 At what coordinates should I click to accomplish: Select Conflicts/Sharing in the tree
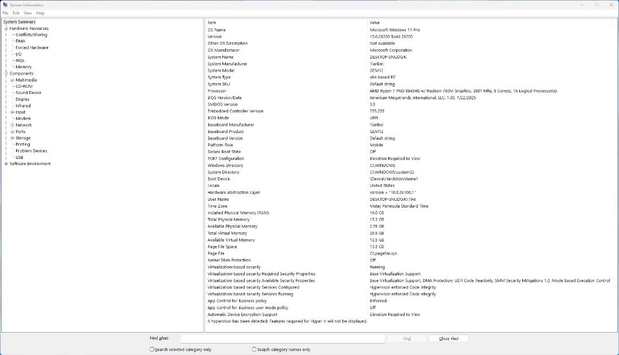[32, 35]
